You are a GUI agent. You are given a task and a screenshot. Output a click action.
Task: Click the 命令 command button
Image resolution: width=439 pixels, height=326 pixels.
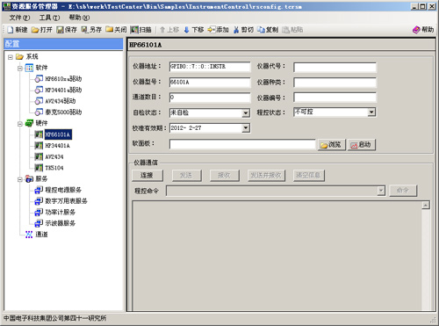(403, 191)
